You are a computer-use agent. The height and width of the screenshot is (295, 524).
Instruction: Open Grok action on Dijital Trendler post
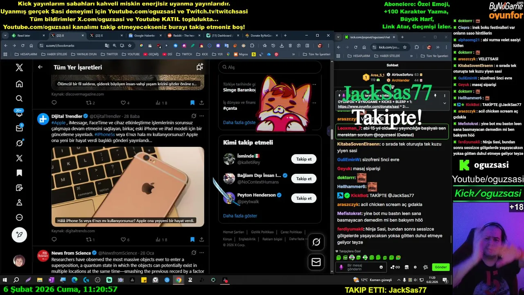tap(194, 116)
